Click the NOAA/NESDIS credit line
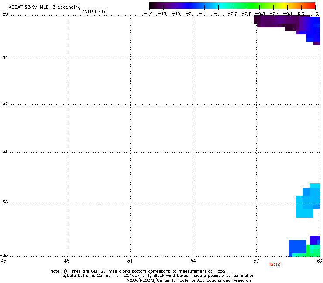Image resolution: width=323 pixels, height=283 pixels. tap(189, 280)
